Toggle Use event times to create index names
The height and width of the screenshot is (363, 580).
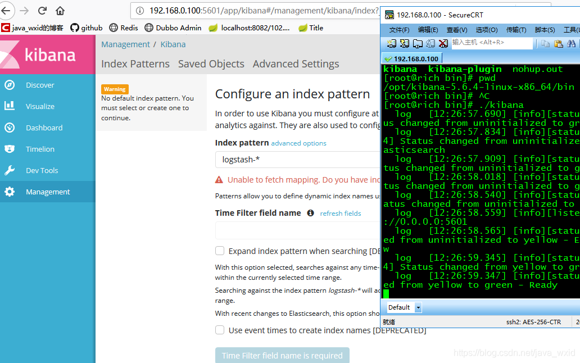[220, 330]
